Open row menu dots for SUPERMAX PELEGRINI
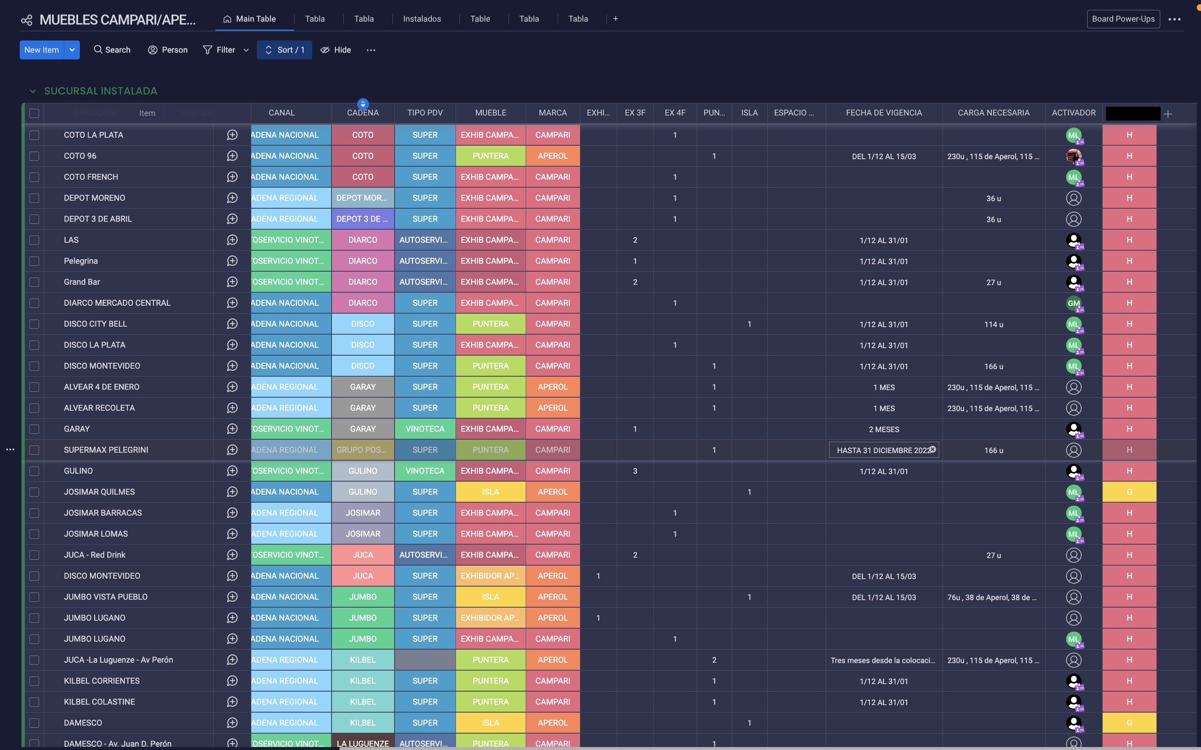 (x=11, y=449)
